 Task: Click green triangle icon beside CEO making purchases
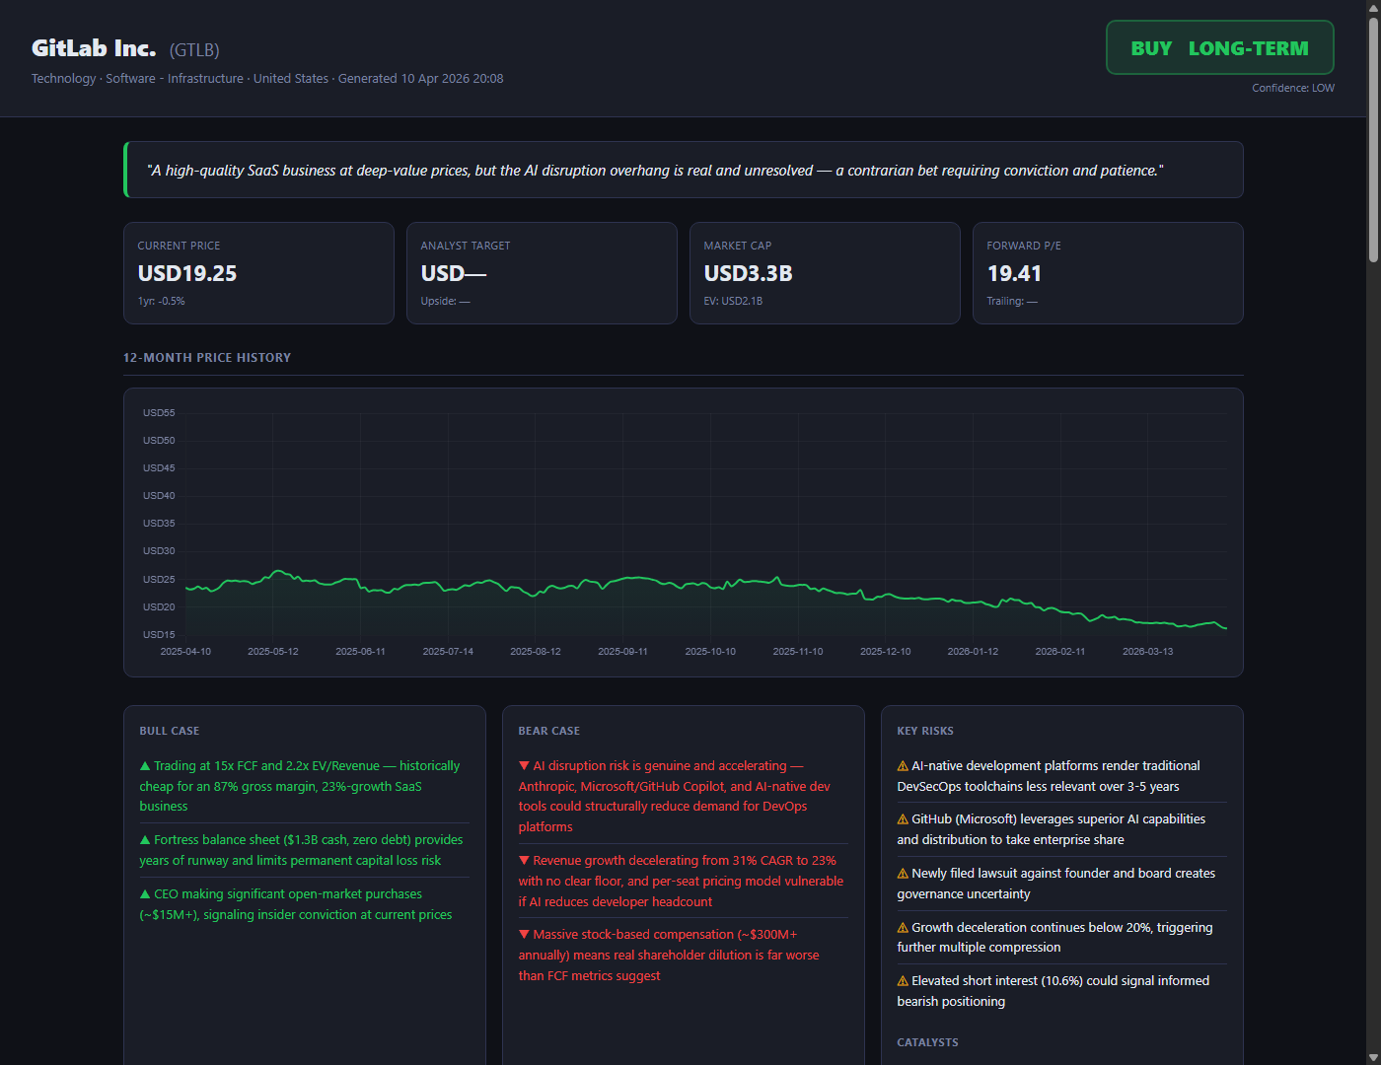coord(145,894)
